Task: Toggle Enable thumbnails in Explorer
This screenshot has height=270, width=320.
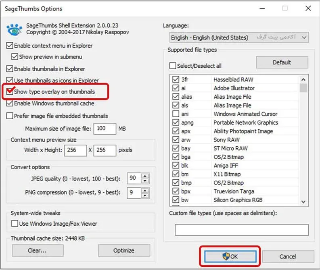Action: (x=10, y=69)
